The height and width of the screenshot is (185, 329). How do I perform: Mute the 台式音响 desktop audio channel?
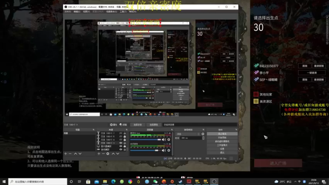pyautogui.click(x=164, y=150)
